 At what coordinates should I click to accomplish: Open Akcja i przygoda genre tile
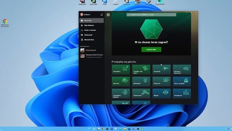(182, 82)
